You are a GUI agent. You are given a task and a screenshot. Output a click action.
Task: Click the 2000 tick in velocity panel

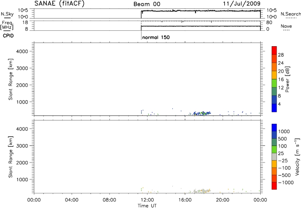pyautogui.click(x=22, y=163)
